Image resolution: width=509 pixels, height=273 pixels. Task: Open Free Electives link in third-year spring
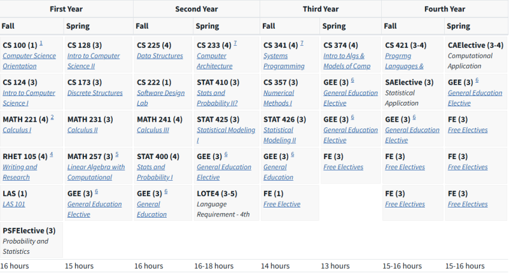343,167
